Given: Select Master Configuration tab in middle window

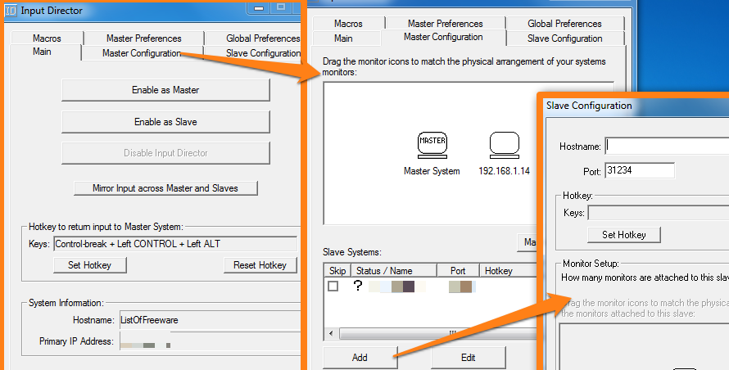Looking at the screenshot, I should [x=443, y=37].
